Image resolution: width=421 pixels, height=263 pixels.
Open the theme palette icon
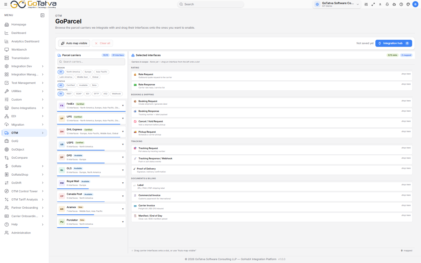click(x=408, y=4)
